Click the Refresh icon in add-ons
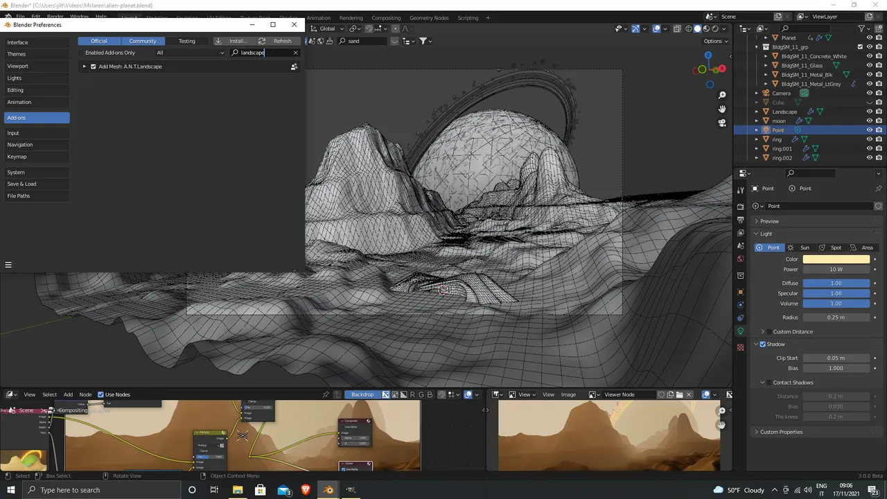 (261, 41)
